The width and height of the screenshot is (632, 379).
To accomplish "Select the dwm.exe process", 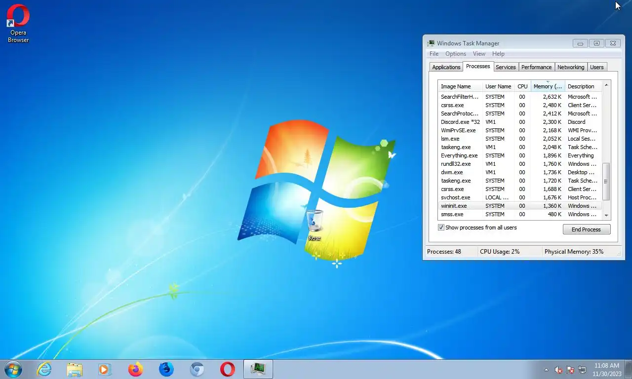I will [520, 172].
